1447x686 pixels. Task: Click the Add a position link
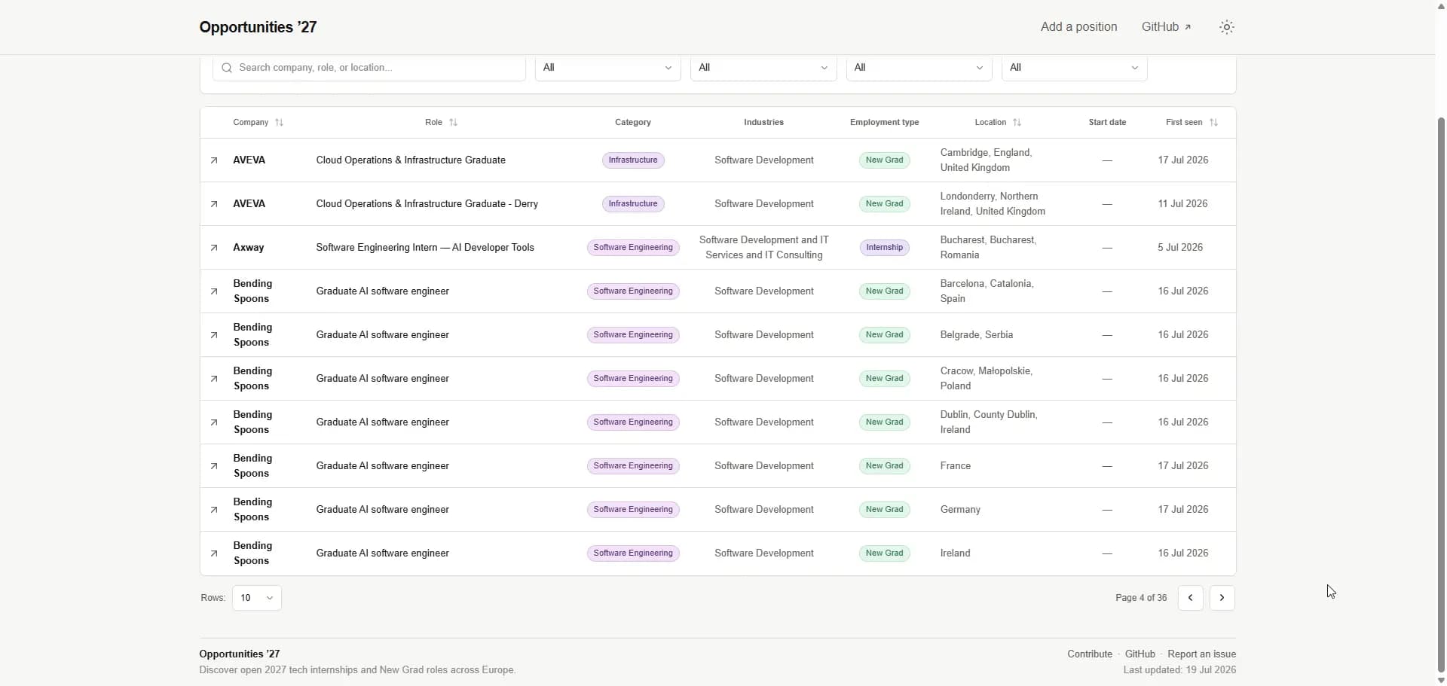pyautogui.click(x=1079, y=27)
